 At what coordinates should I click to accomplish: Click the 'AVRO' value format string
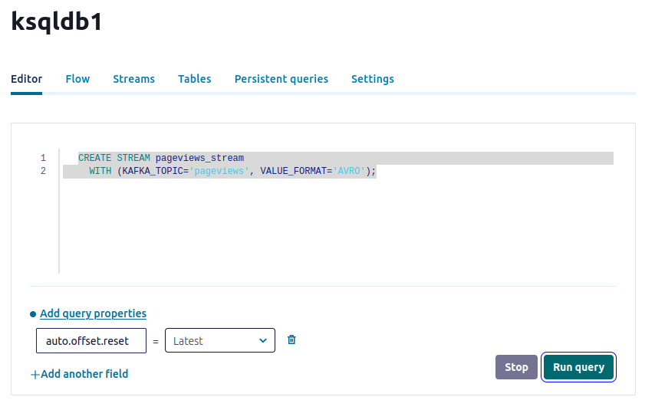point(349,171)
